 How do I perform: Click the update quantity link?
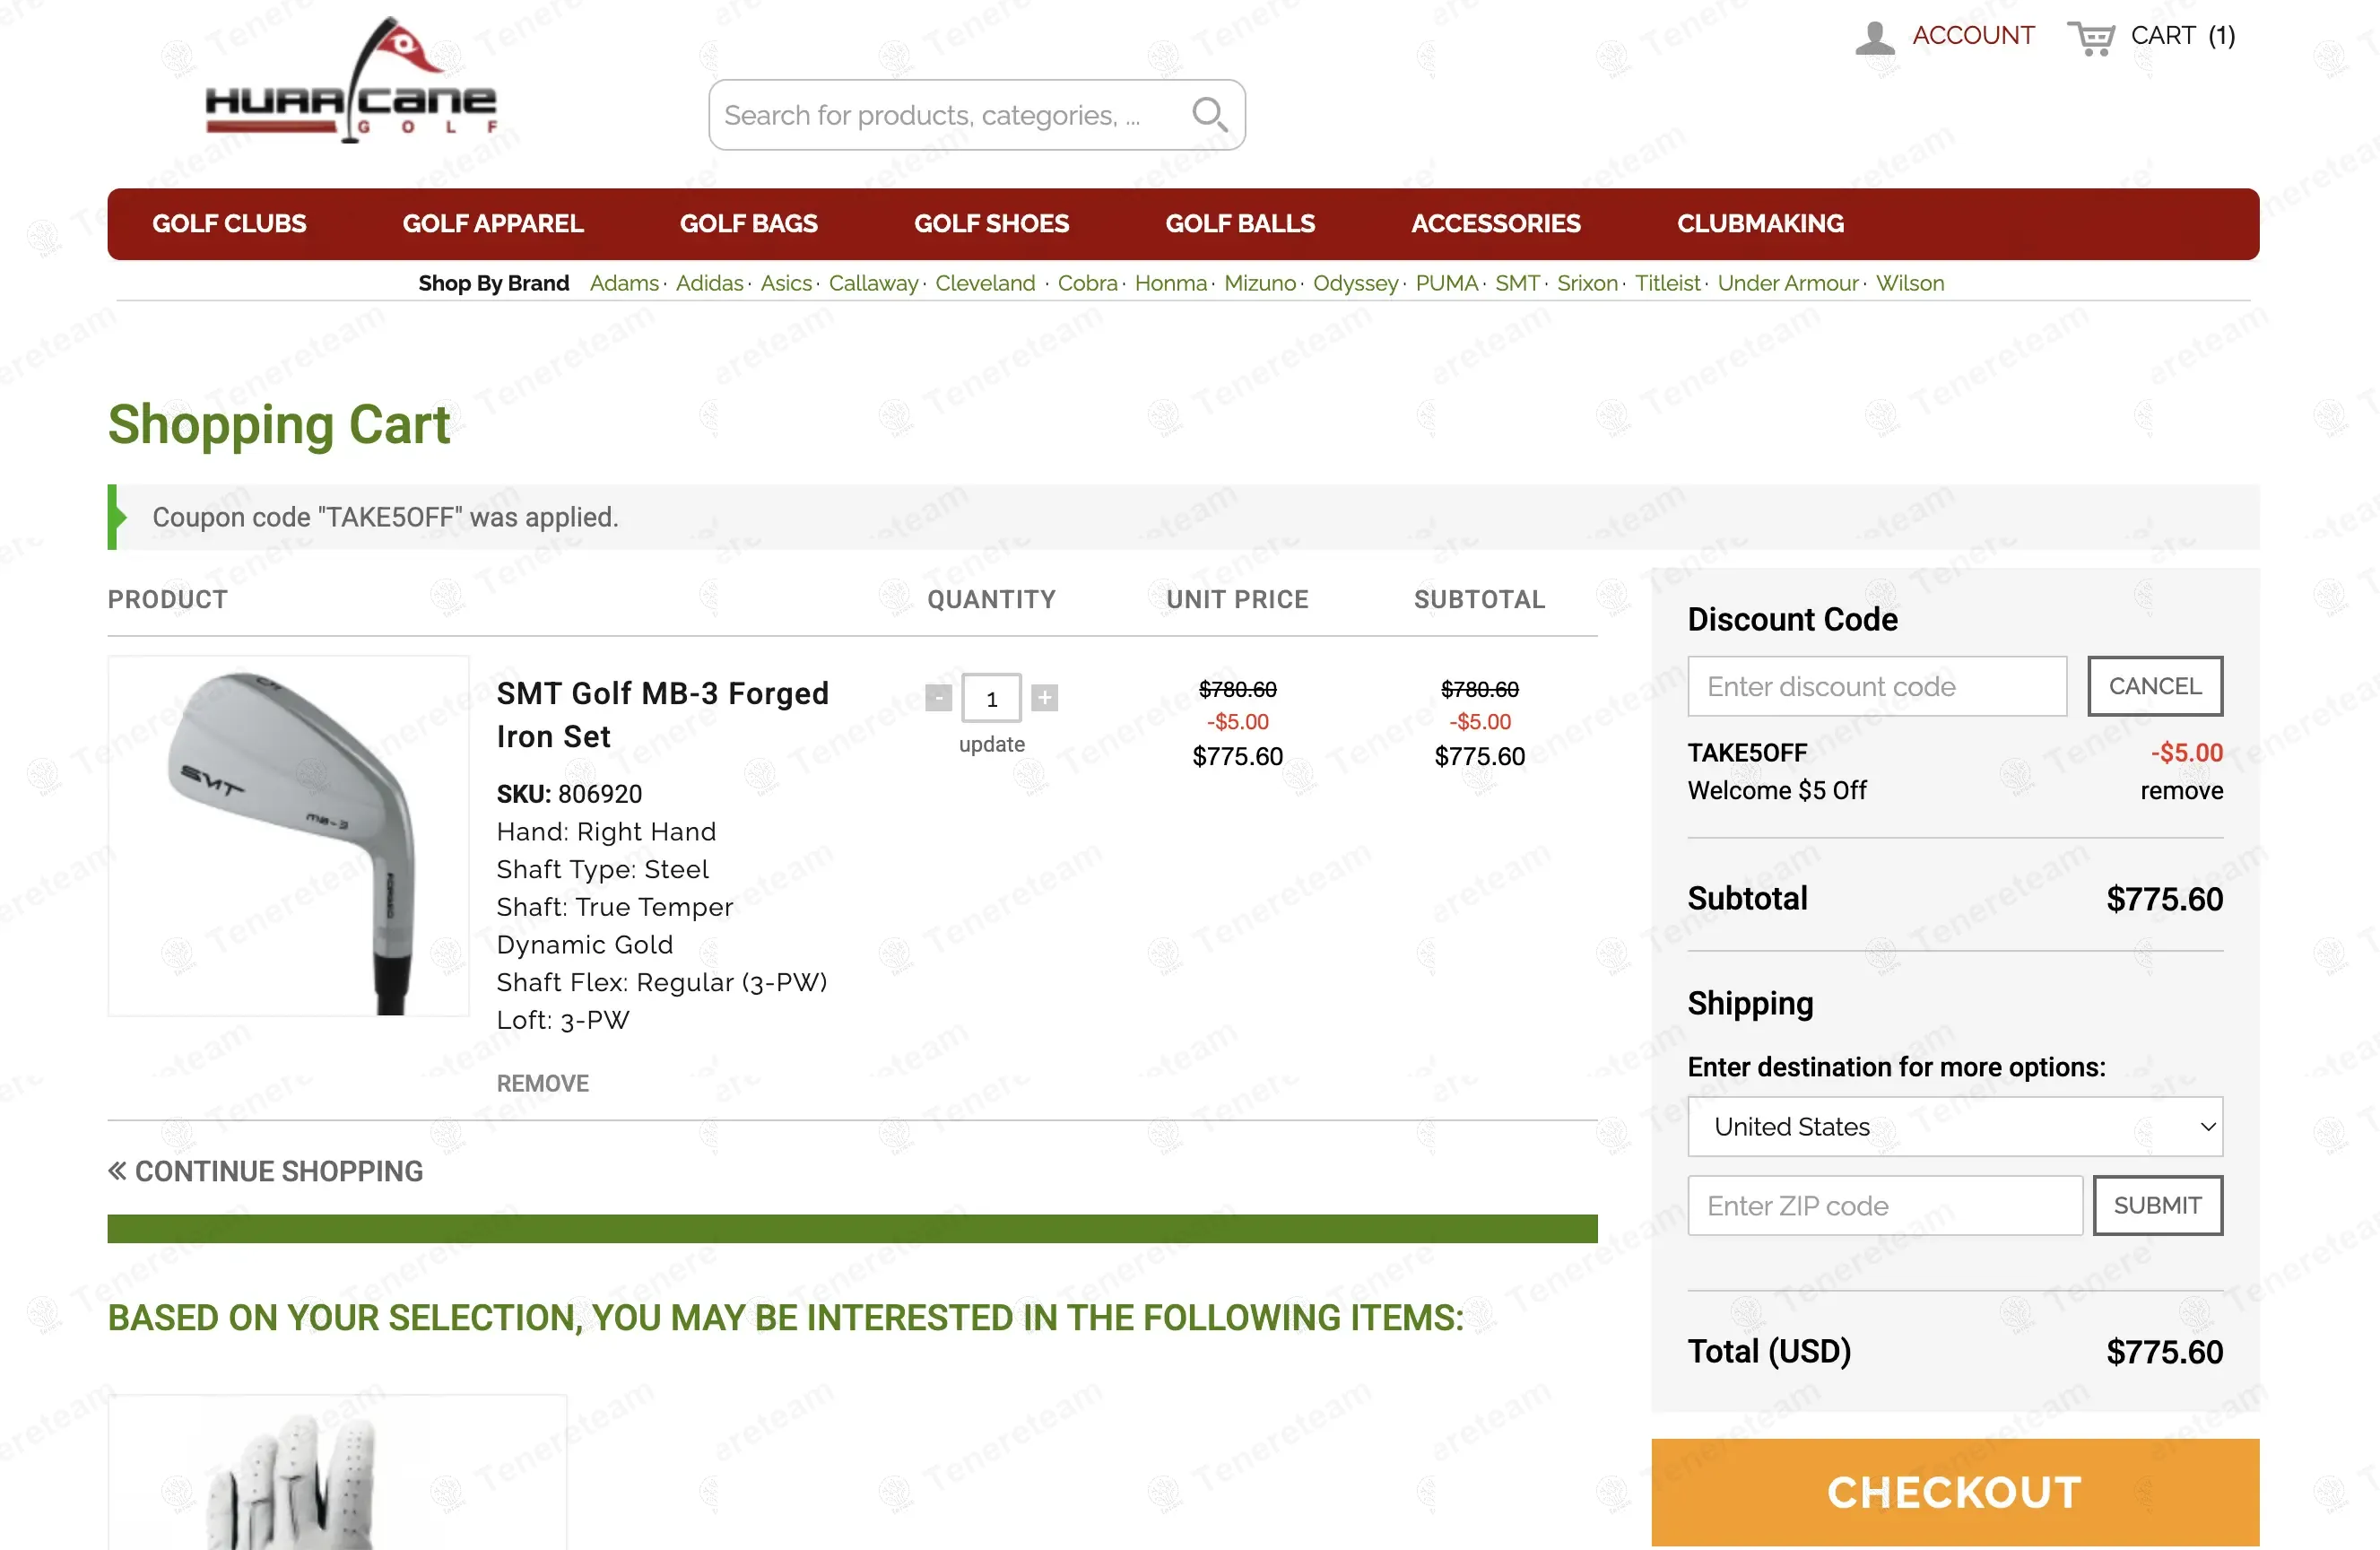coord(991,744)
